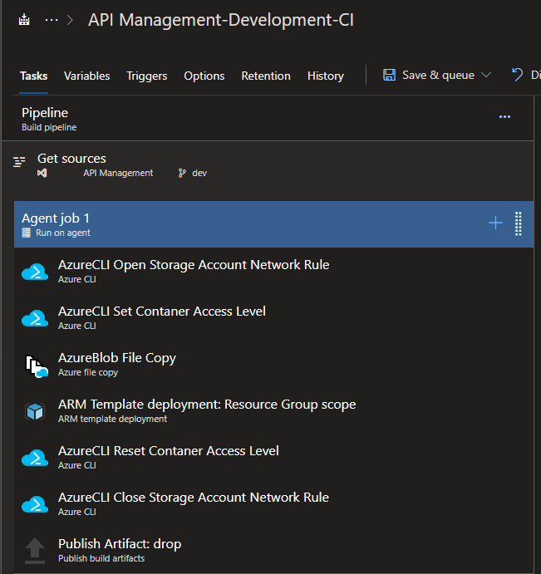The image size is (541, 574).
Task: Select AzureCLI Set Contaner Access Level task
Action: tap(273, 317)
